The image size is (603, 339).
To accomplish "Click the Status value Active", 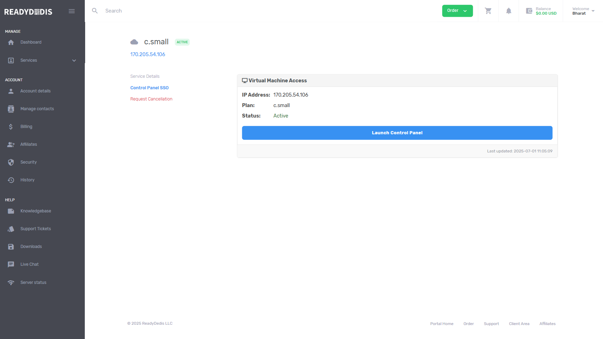I will (281, 116).
